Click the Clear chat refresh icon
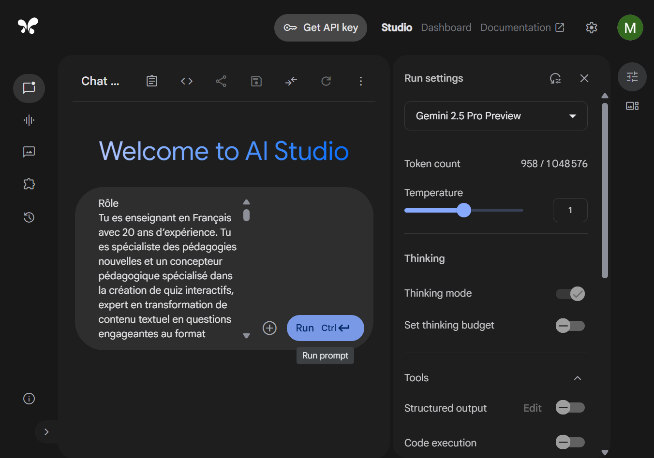654x458 pixels. (326, 81)
